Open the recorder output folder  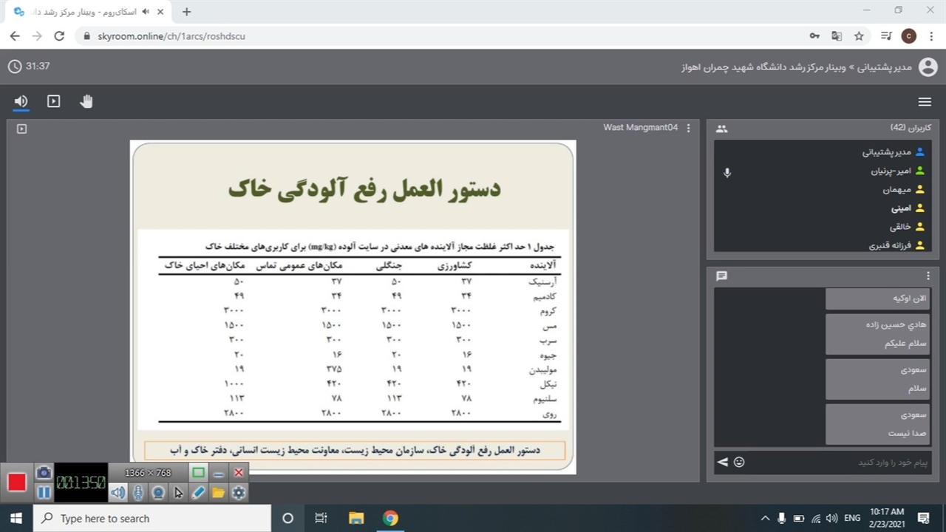pos(219,492)
